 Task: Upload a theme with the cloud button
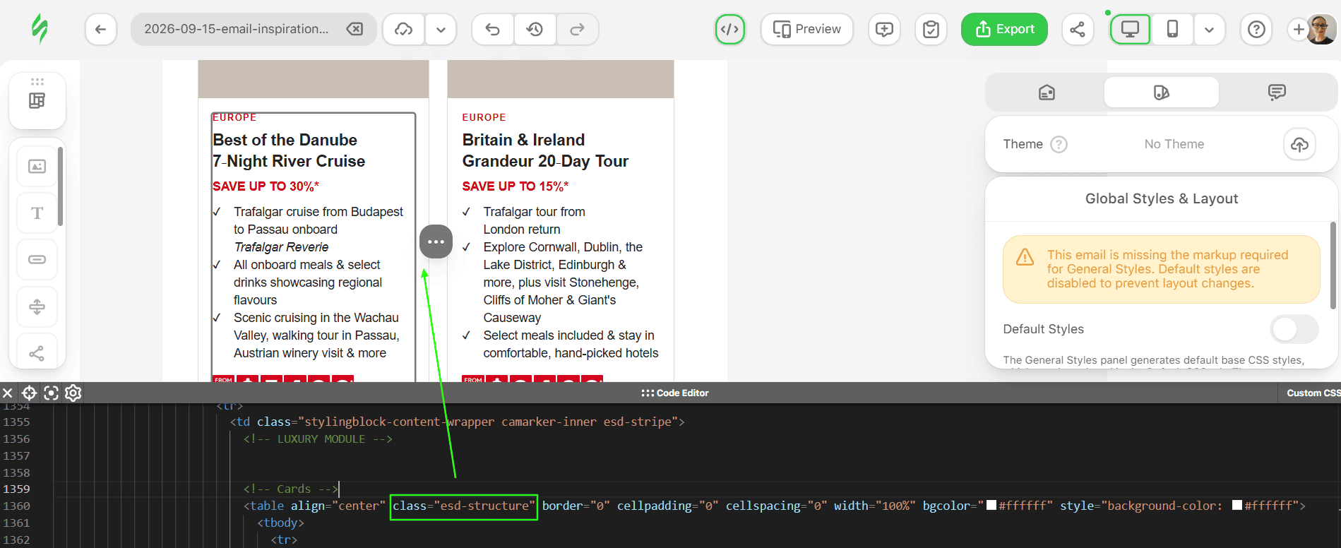[x=1299, y=144]
